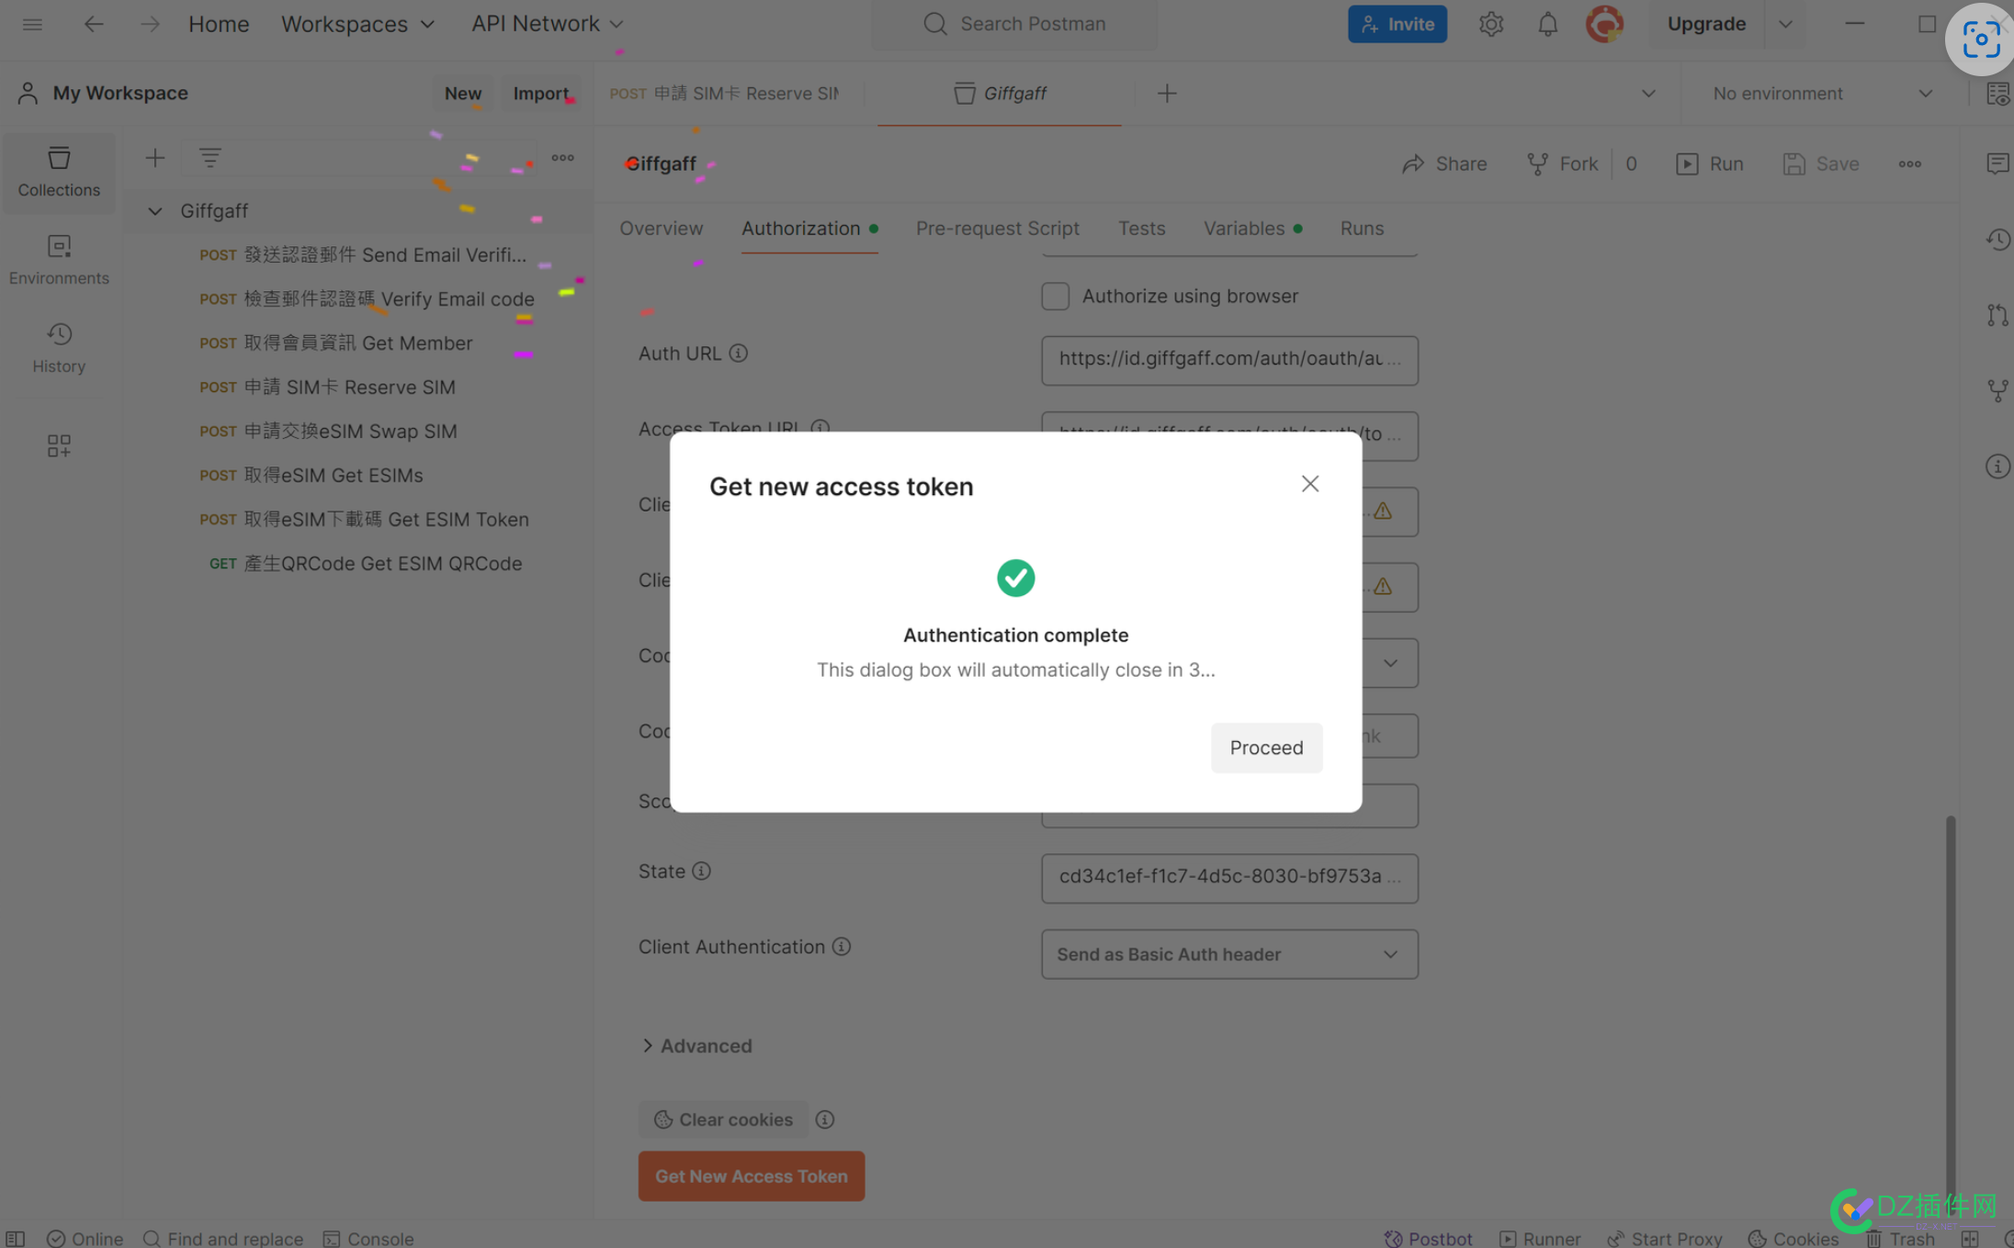Toggle Authorize using browser checkbox

(x=1055, y=295)
